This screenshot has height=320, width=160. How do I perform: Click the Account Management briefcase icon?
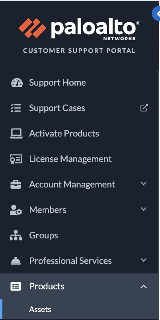point(16,185)
